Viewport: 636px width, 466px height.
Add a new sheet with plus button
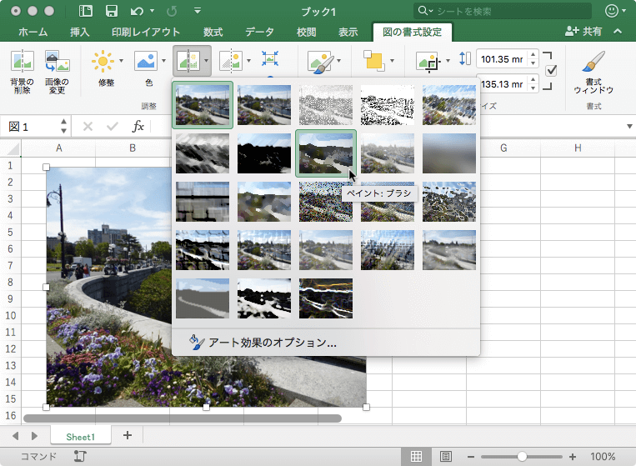pyautogui.click(x=128, y=435)
